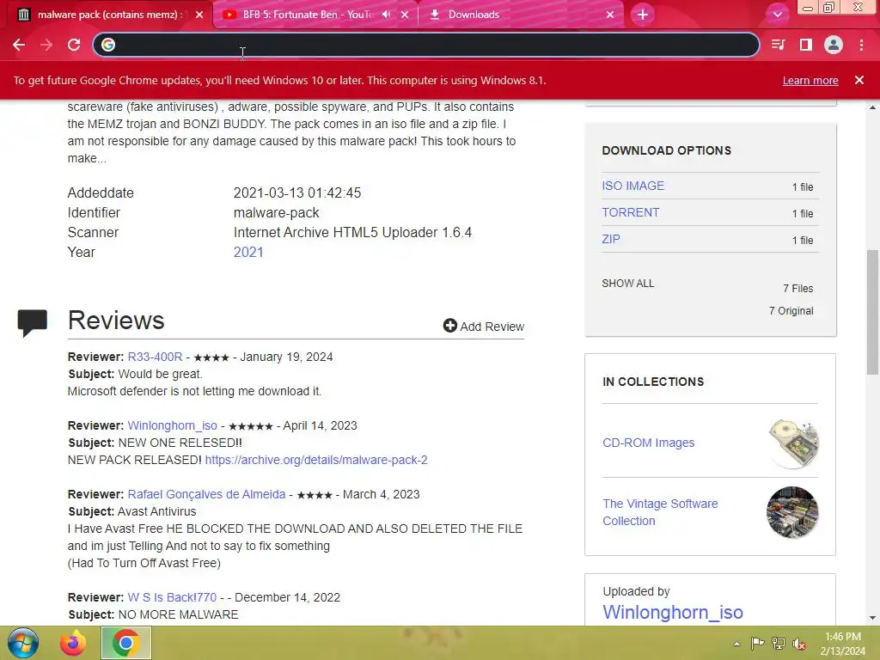The width and height of the screenshot is (880, 660).
Task: Open Rafael Gonçalves de Almeida profile
Action: pos(206,494)
